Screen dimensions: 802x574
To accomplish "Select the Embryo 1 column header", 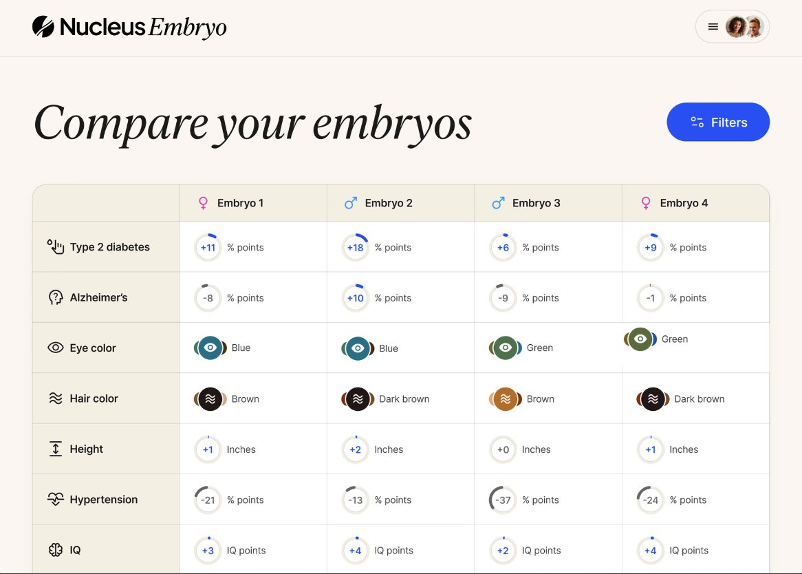I will (252, 203).
